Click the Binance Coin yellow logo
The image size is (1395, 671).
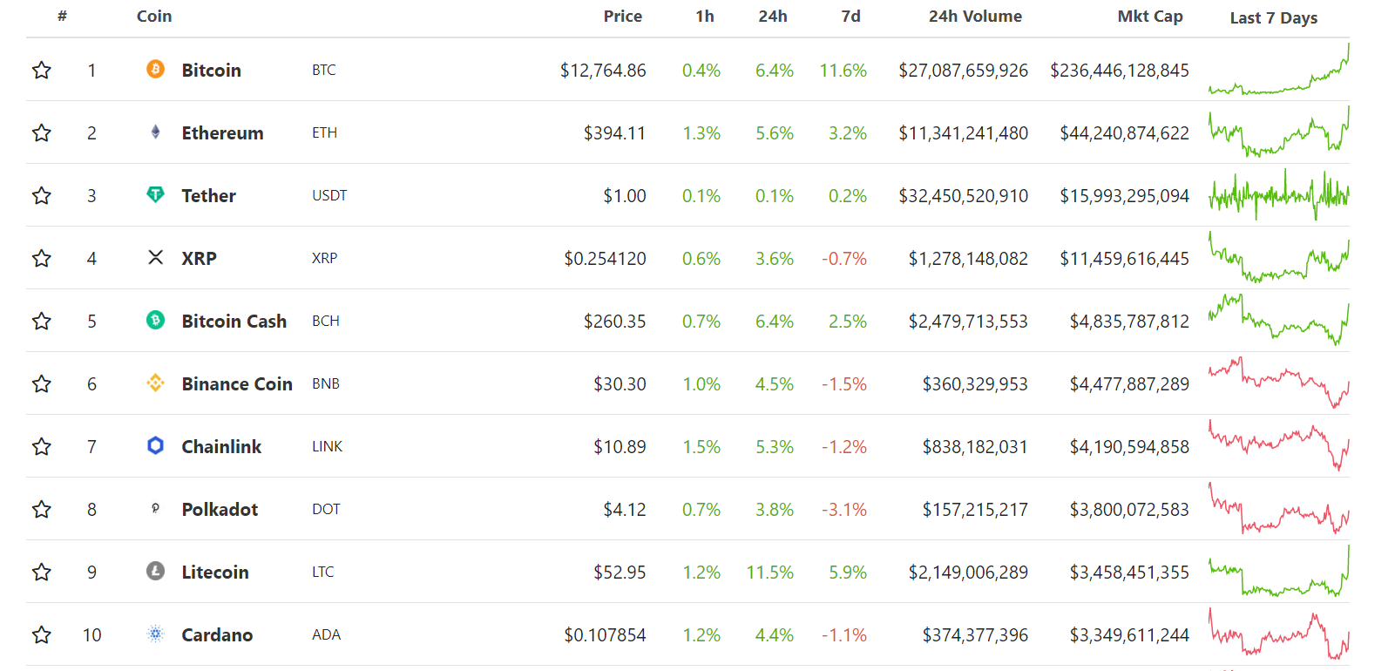click(155, 383)
